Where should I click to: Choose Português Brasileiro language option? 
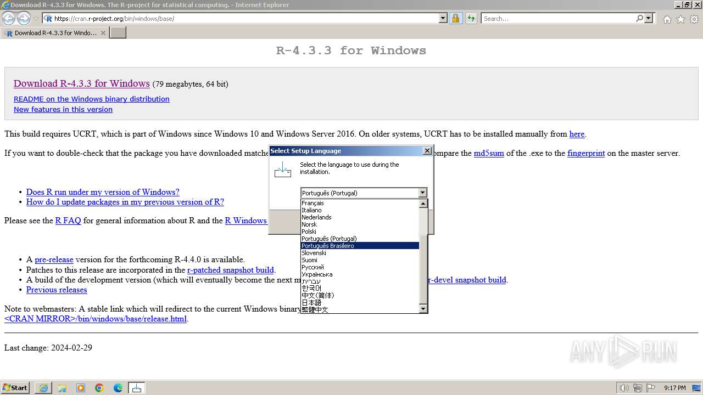point(360,246)
